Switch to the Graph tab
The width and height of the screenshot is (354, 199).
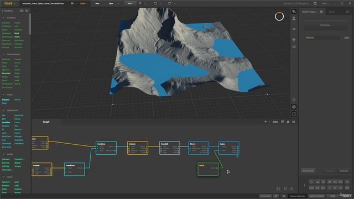point(46,122)
